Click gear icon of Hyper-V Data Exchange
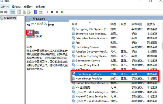This screenshot has width=163, height=104. pyautogui.click(x=73, y=92)
